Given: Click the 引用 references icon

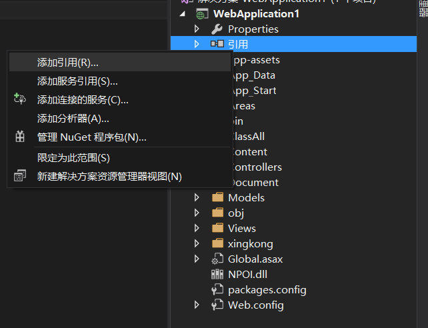Looking at the screenshot, I should point(217,43).
